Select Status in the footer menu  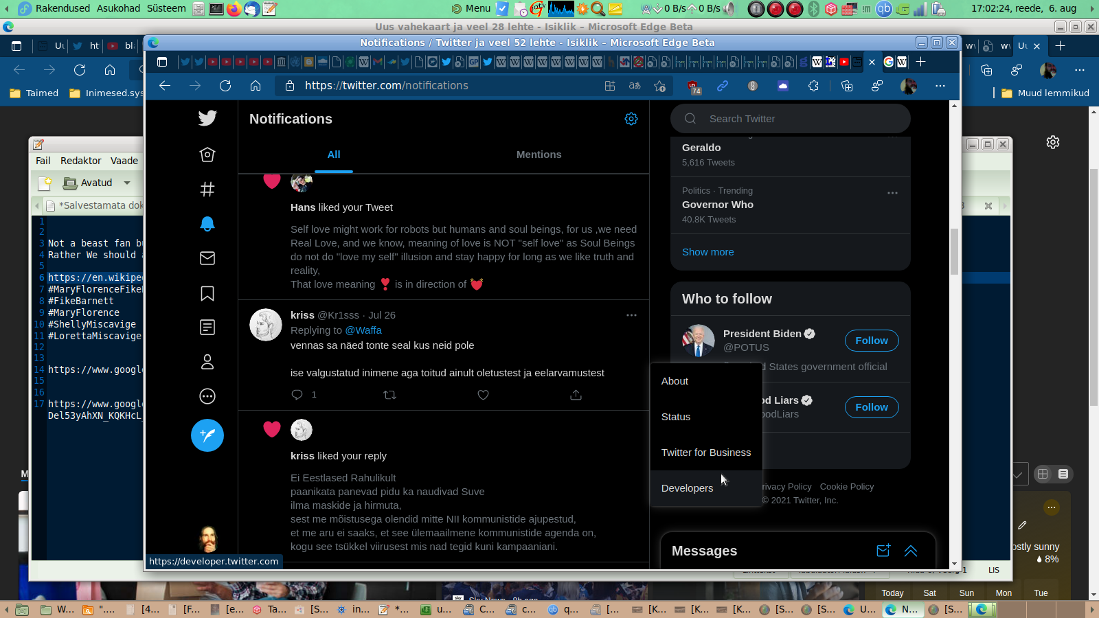coord(706,417)
